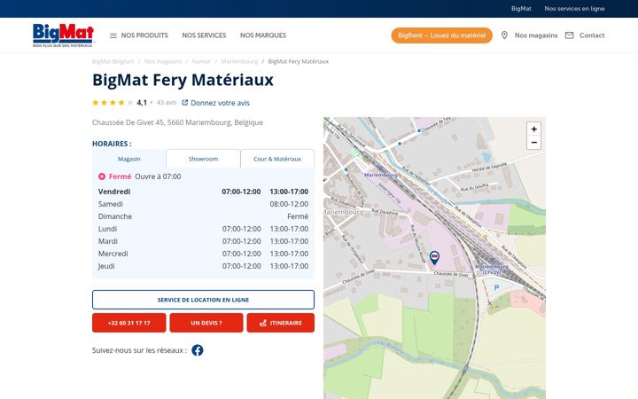Click the Vendredi hours row
Screen dimensions: 638x399
(203, 192)
